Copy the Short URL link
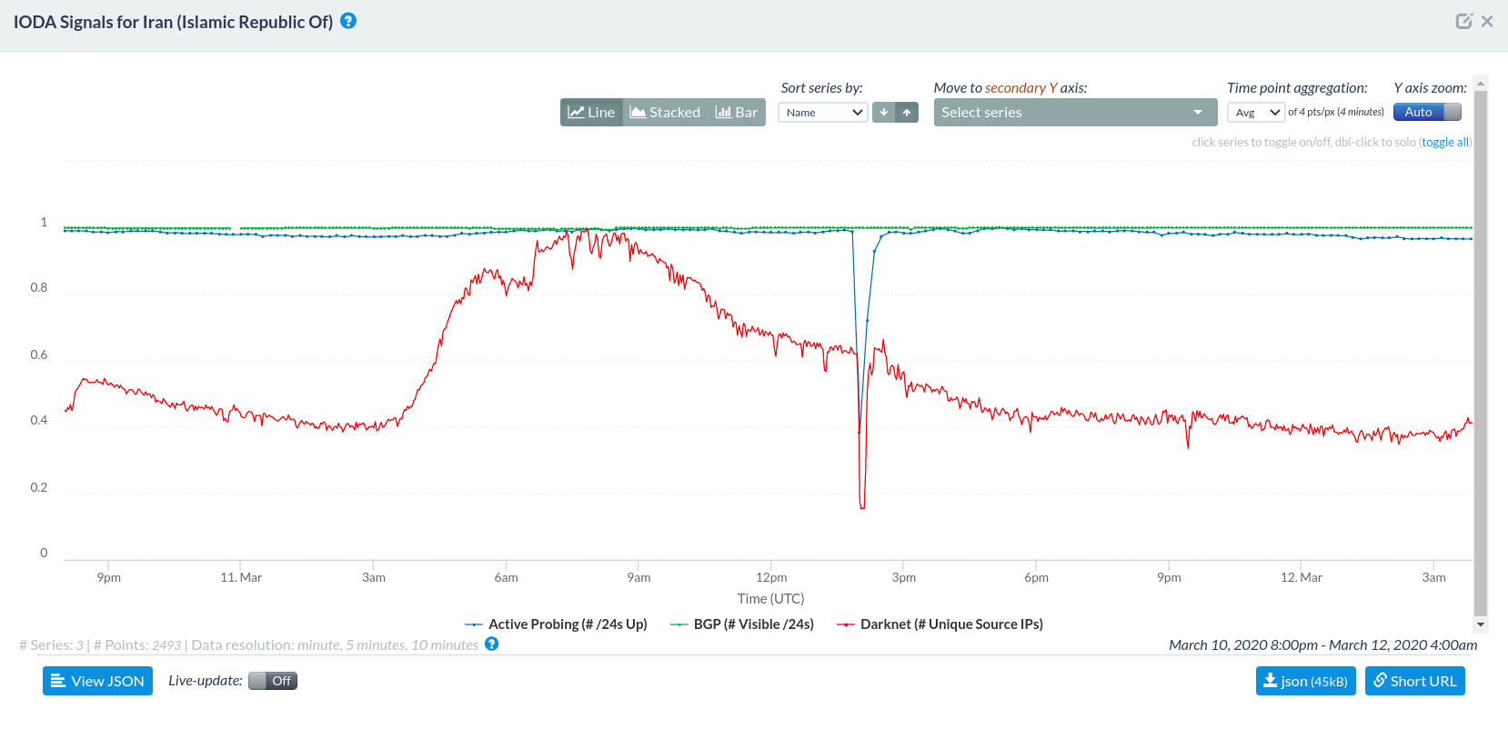 coord(1414,681)
